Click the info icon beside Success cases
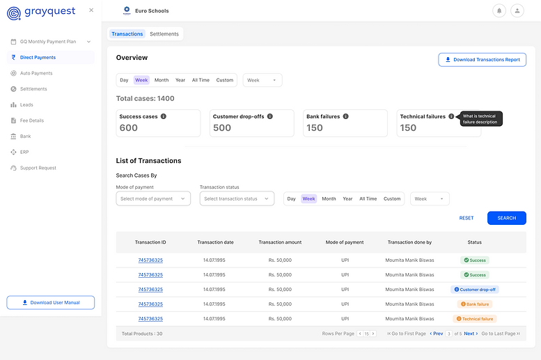541x360 pixels. pyautogui.click(x=164, y=116)
